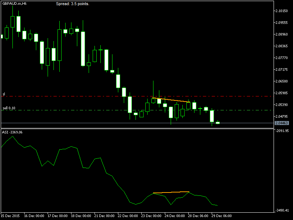Screen dimensions: 293x220
Task: Select the orange trendline on the price chart
Action: (171, 100)
